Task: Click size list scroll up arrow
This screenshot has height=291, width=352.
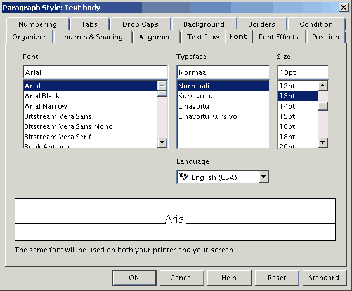Action: pyautogui.click(x=323, y=85)
